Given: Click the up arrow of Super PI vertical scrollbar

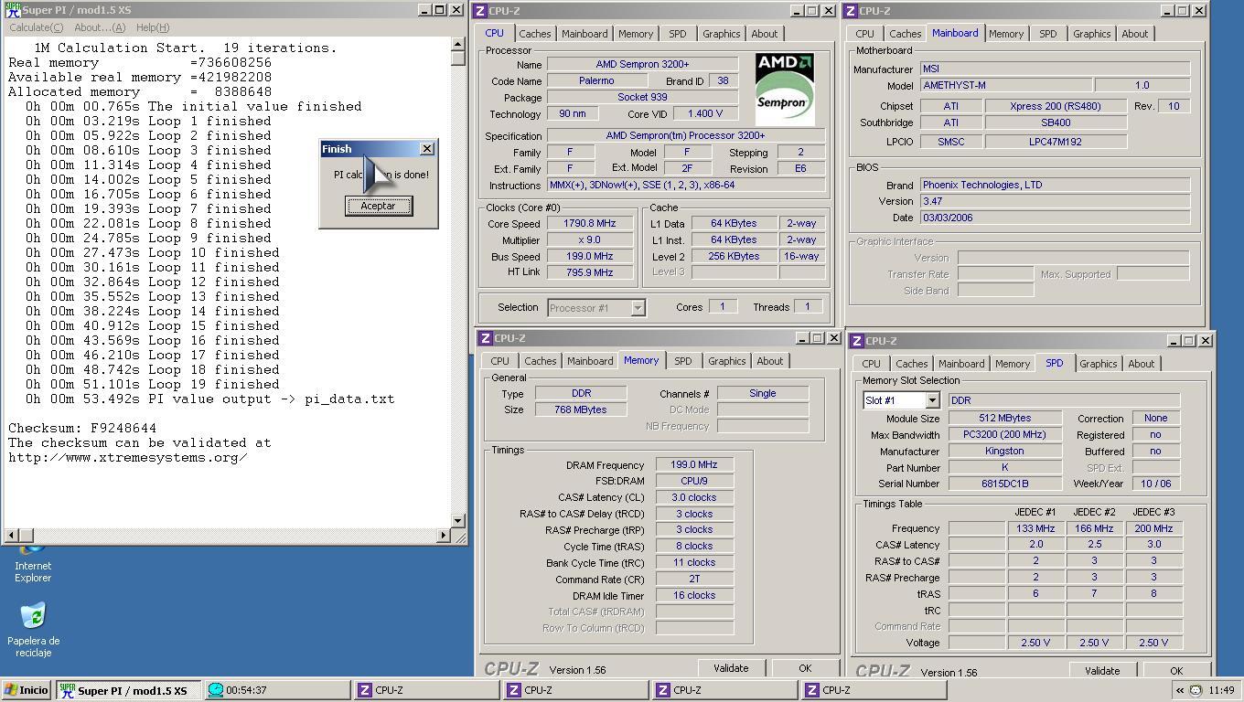Looking at the screenshot, I should 458,43.
